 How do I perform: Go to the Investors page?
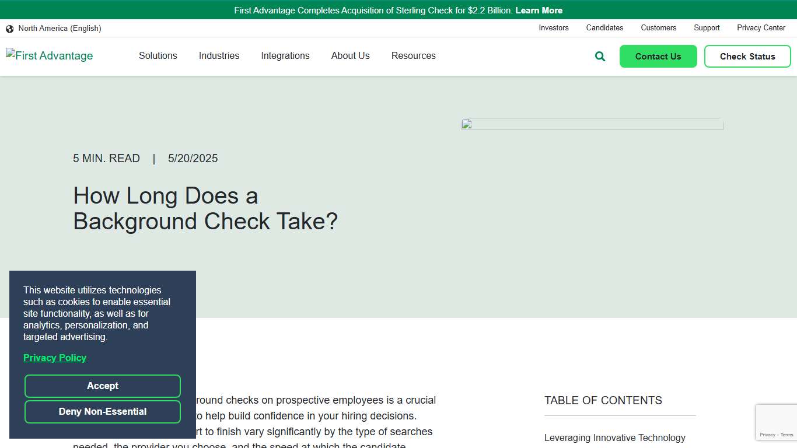(553, 28)
